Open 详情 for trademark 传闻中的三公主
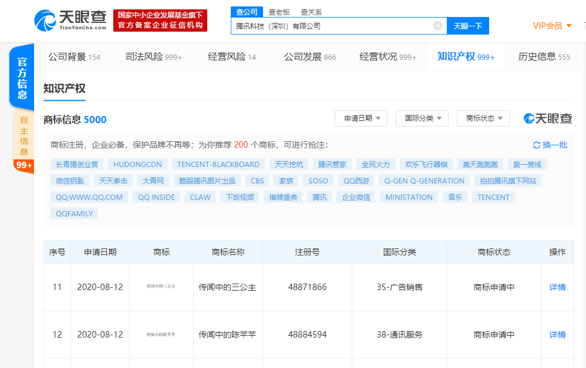This screenshot has width=586, height=368. tap(557, 287)
